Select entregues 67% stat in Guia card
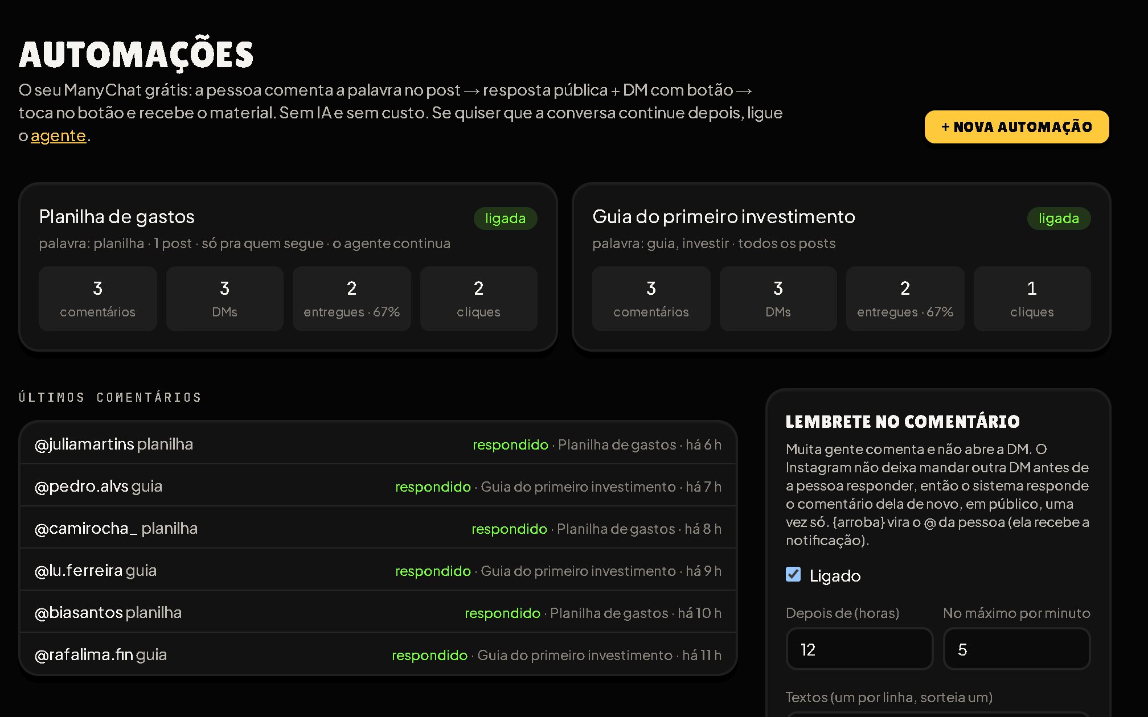The width and height of the screenshot is (1148, 717). point(905,299)
